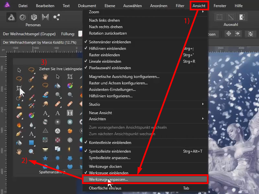
Task: Pick the blue Star shape icon
Action: coord(45,158)
